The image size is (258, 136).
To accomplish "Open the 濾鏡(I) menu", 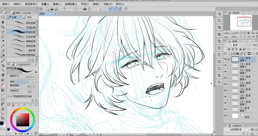I will click(96, 4).
